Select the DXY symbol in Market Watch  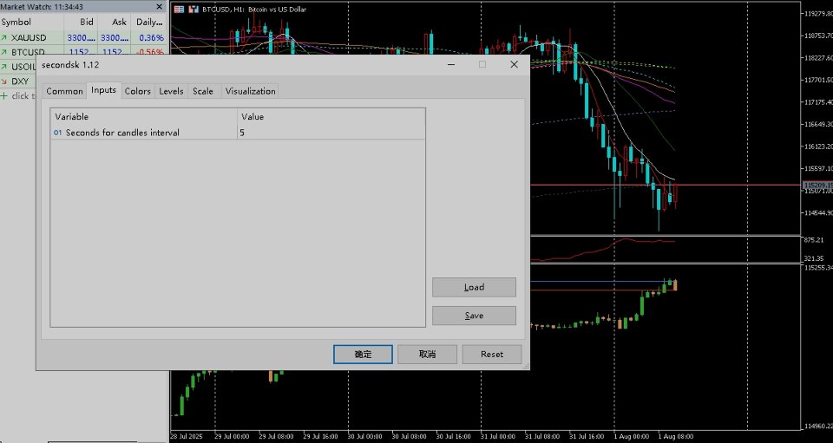click(x=20, y=81)
